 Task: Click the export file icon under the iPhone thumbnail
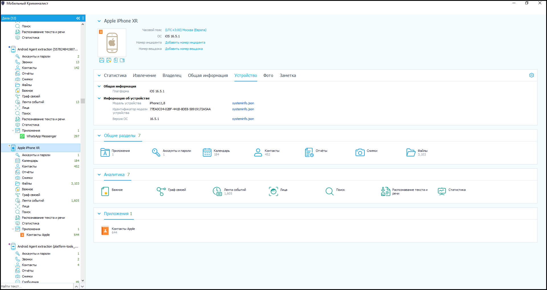click(116, 60)
